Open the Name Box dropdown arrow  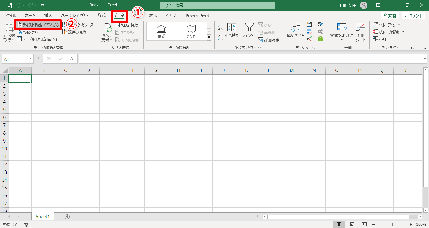[x=30, y=59]
